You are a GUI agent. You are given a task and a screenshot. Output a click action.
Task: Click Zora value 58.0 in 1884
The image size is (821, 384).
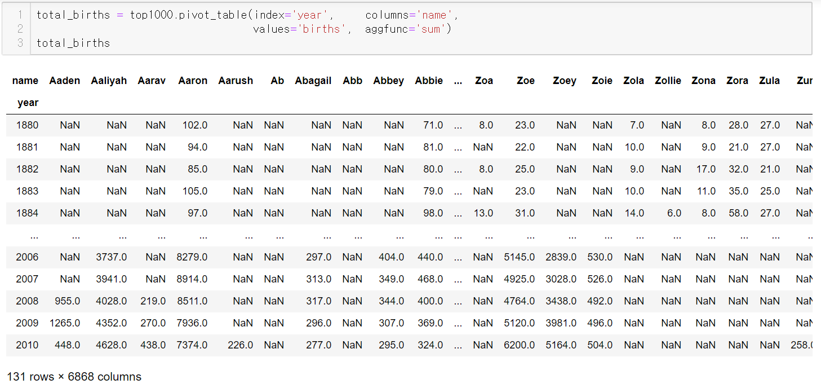pos(739,213)
